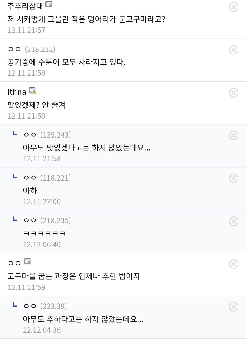Open the Ithna nickname
Screen dimensions: 247x340
tap(16, 92)
